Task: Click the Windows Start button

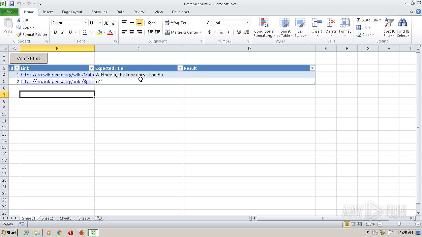Action: (9, 233)
